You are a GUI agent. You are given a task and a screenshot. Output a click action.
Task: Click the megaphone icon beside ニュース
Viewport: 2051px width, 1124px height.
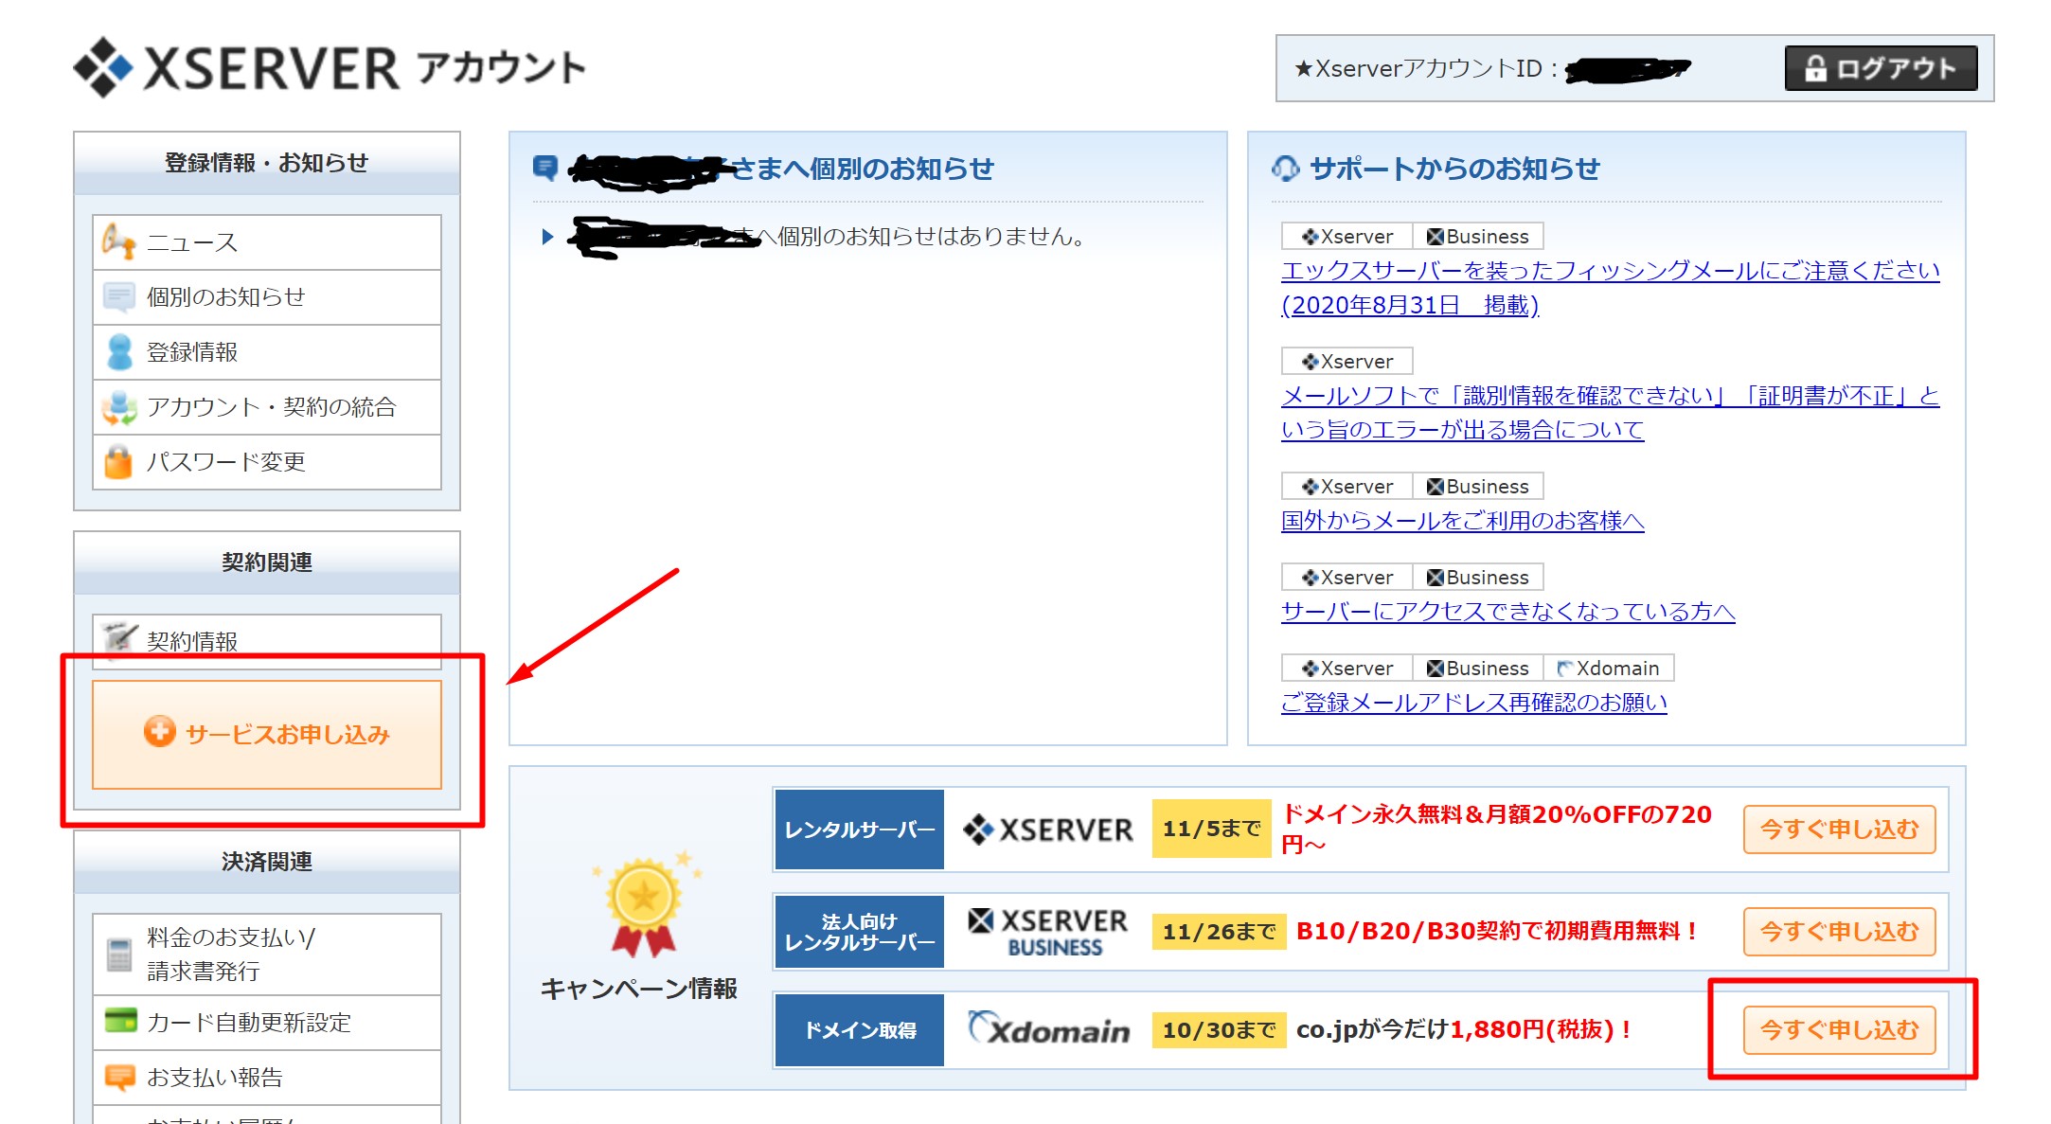(x=118, y=242)
